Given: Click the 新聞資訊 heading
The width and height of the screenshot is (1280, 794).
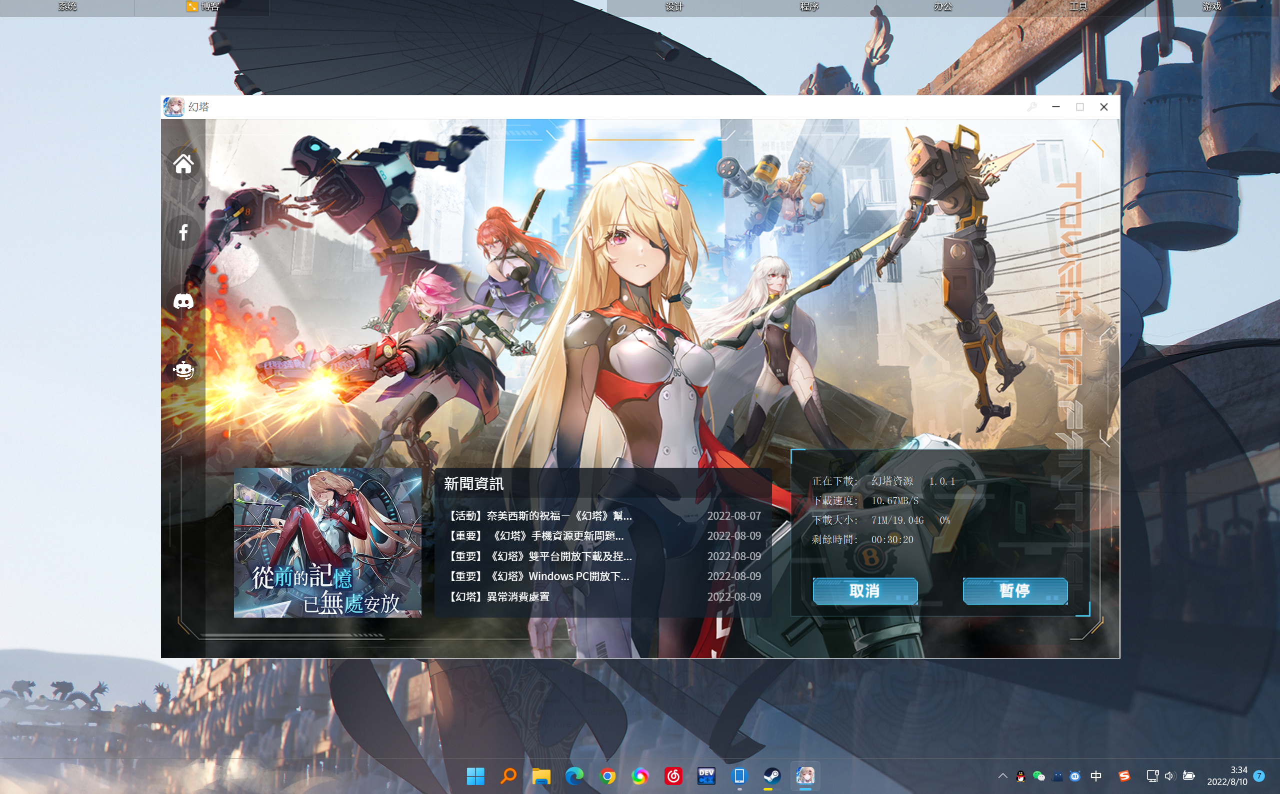Looking at the screenshot, I should coord(473,484).
